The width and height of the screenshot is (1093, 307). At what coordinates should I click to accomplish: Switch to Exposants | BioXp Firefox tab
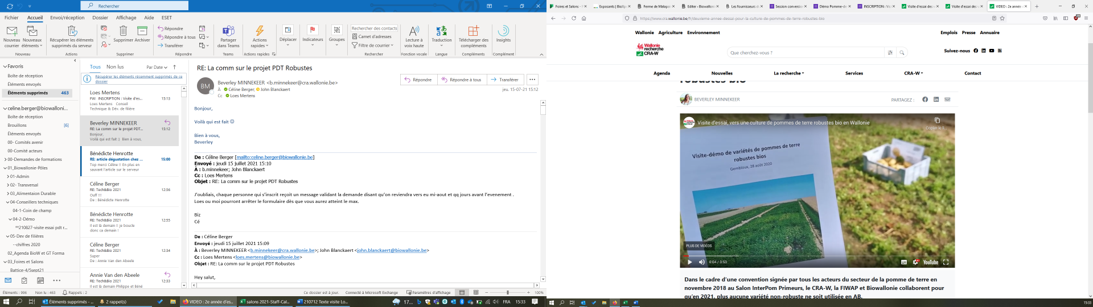[611, 6]
